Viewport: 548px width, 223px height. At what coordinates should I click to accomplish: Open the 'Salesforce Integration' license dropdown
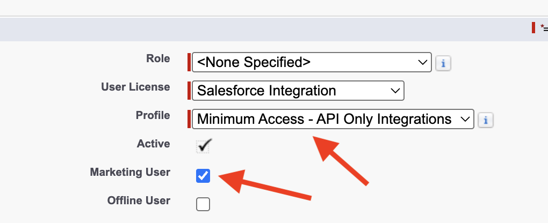[x=298, y=91]
